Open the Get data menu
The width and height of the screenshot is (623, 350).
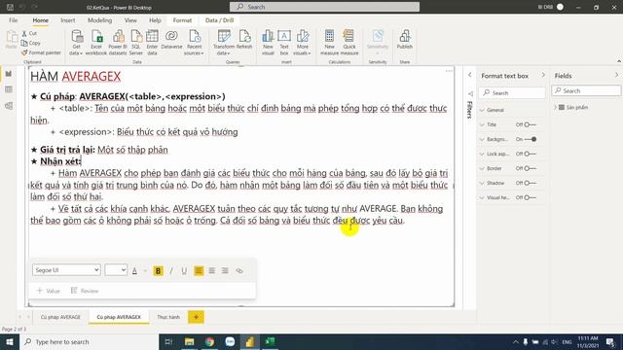[76, 43]
